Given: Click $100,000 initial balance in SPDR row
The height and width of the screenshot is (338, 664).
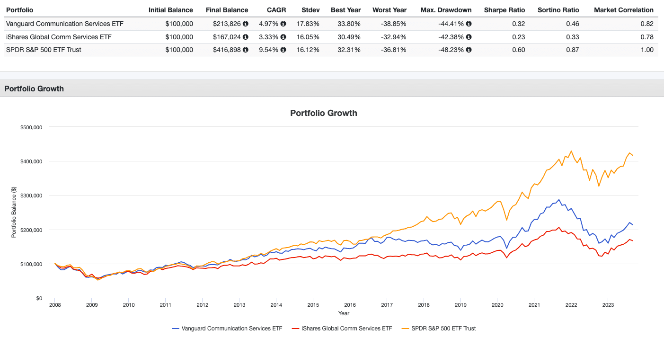Looking at the screenshot, I should (179, 50).
